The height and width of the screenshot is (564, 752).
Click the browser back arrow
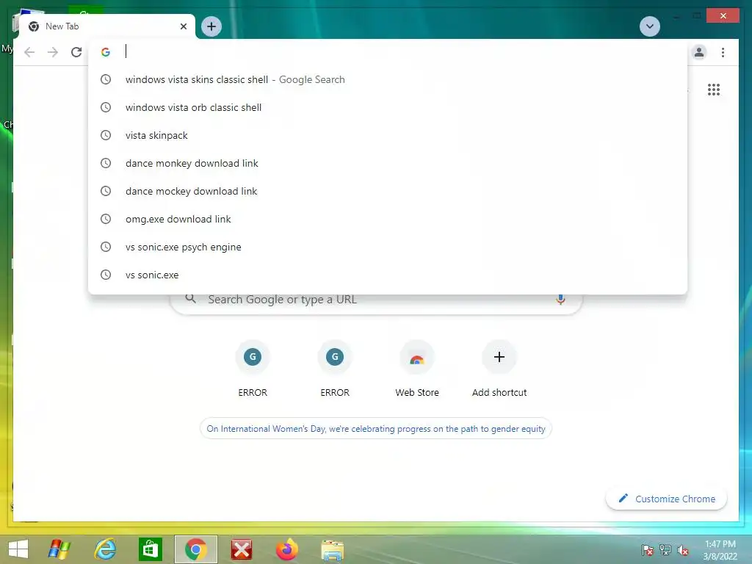[x=29, y=52]
